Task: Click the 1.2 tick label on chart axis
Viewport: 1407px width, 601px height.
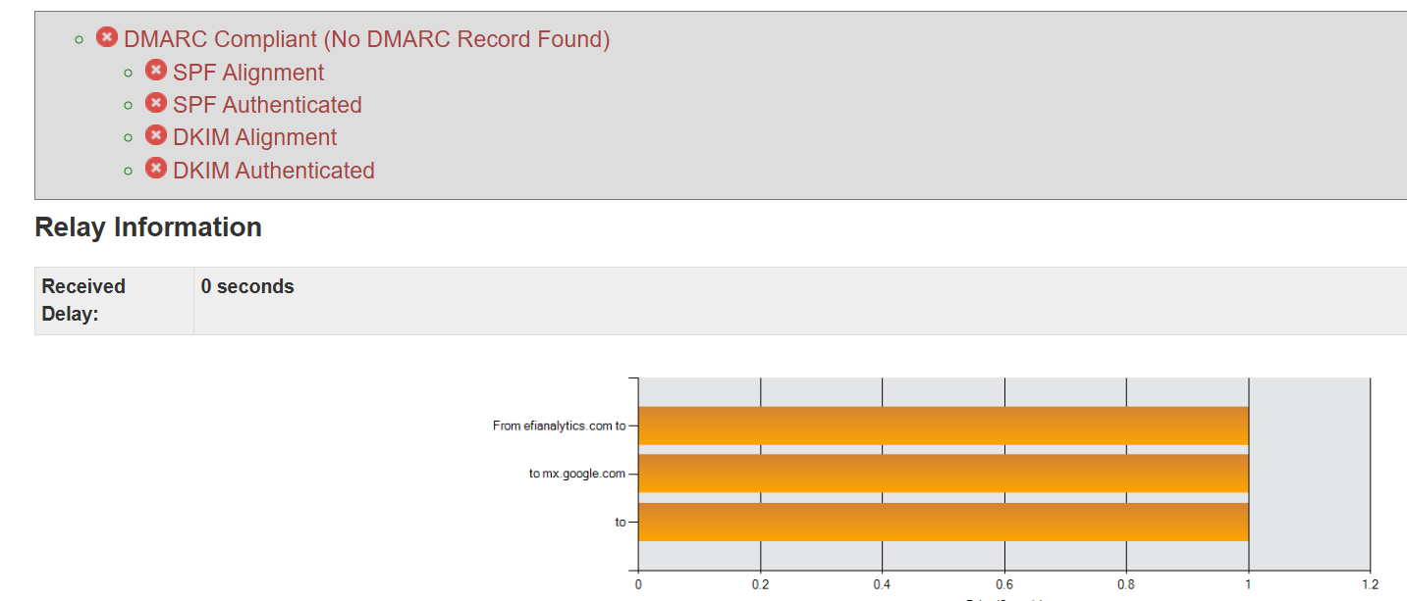Action: coord(1370,584)
